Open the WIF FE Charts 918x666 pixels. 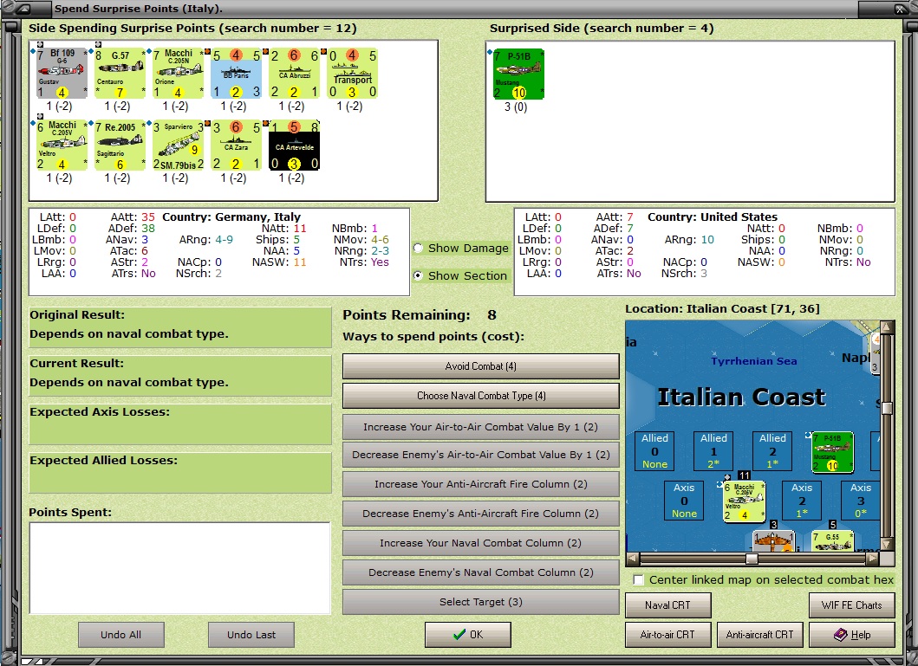852,605
